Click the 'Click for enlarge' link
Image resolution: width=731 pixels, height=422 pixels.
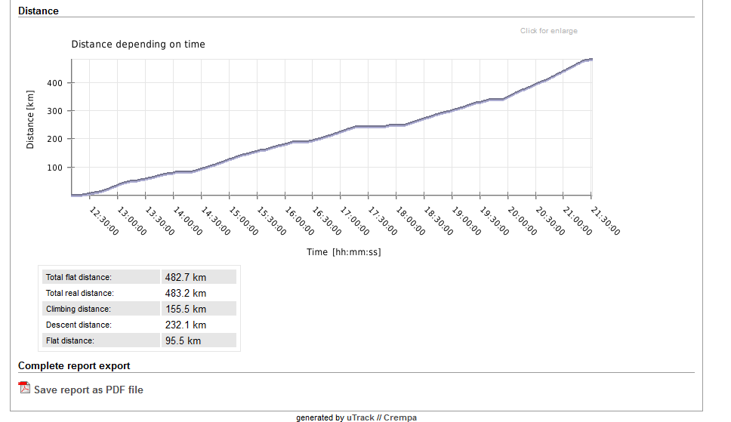click(x=548, y=31)
